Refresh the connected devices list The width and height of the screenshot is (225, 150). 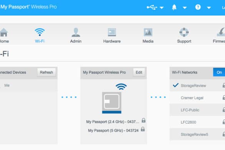[x=47, y=72]
